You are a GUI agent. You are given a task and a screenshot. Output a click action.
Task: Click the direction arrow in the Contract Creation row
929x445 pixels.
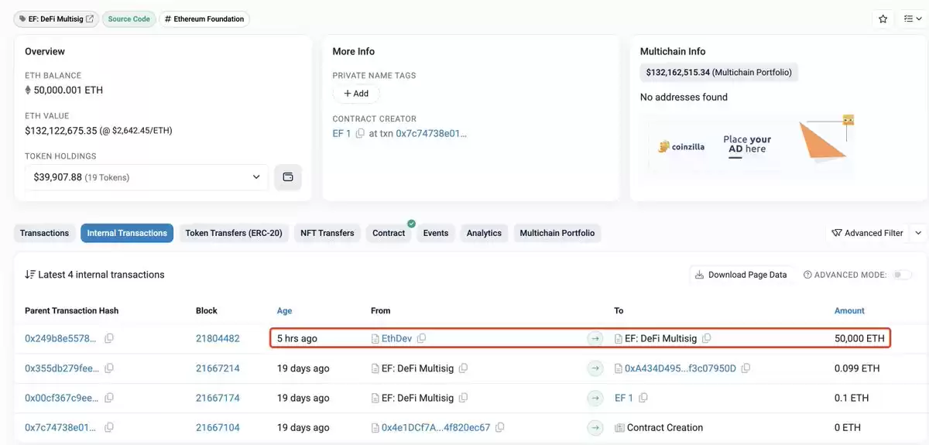coord(595,427)
